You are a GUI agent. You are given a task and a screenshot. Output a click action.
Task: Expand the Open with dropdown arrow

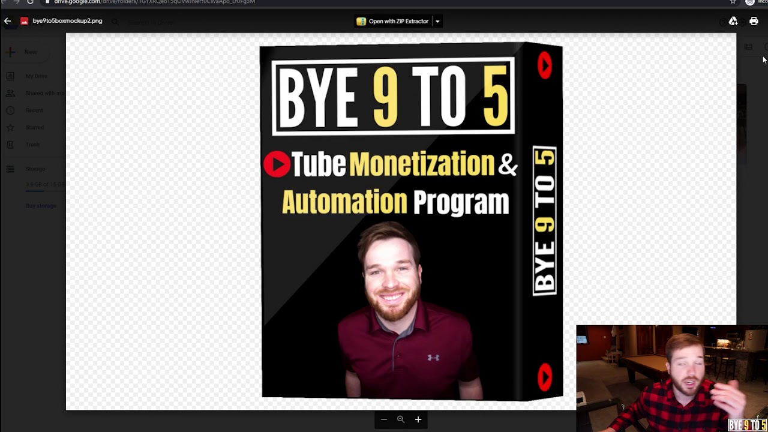437,21
